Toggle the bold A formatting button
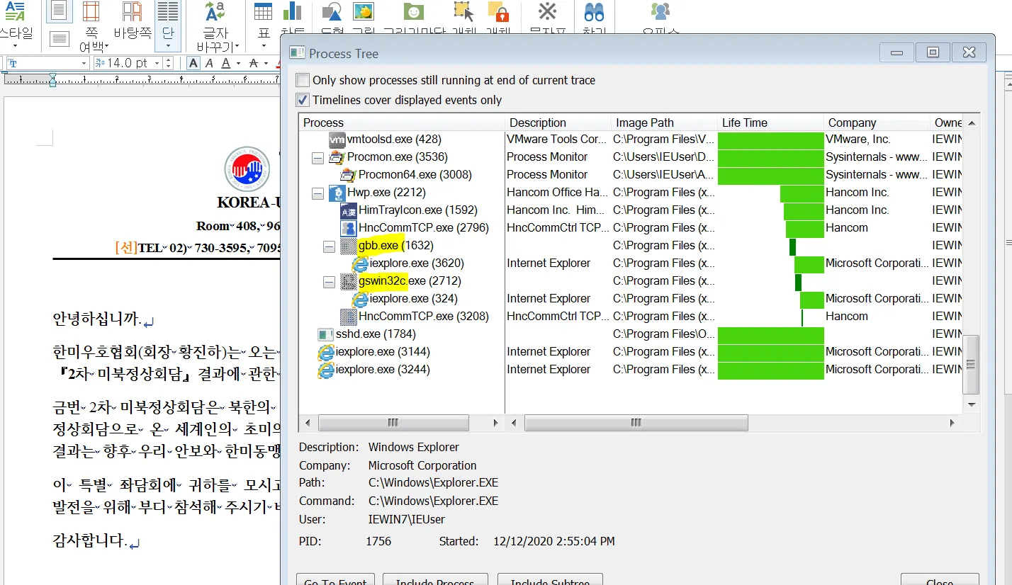Screen dimensions: 1012x585 tap(193, 63)
